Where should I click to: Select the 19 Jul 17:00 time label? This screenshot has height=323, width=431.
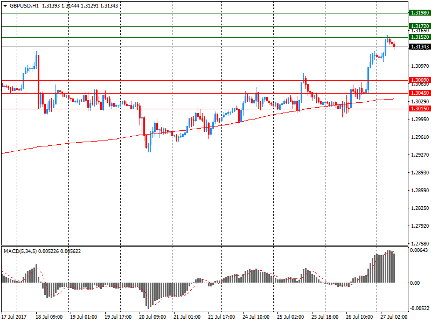pos(118,317)
